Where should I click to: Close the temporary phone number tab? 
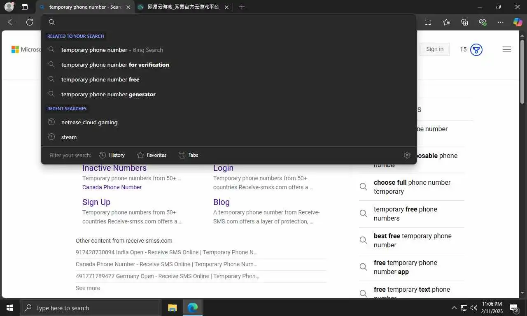(x=128, y=7)
